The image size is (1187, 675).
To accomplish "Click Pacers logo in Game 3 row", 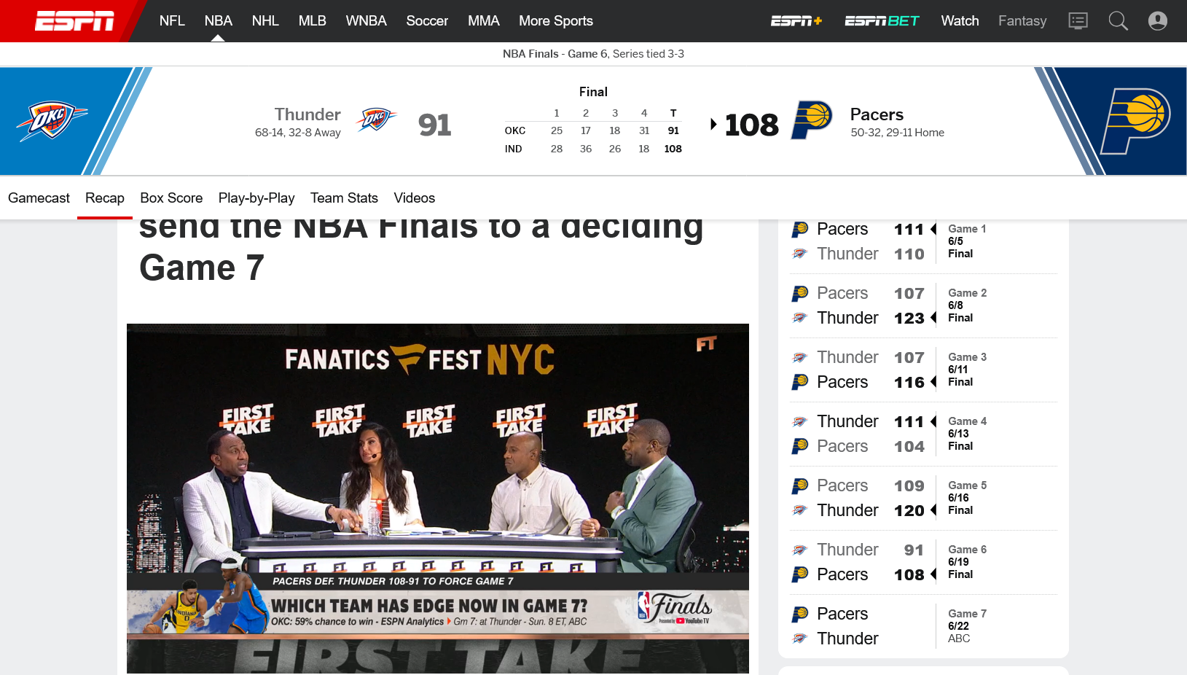I will point(800,382).
